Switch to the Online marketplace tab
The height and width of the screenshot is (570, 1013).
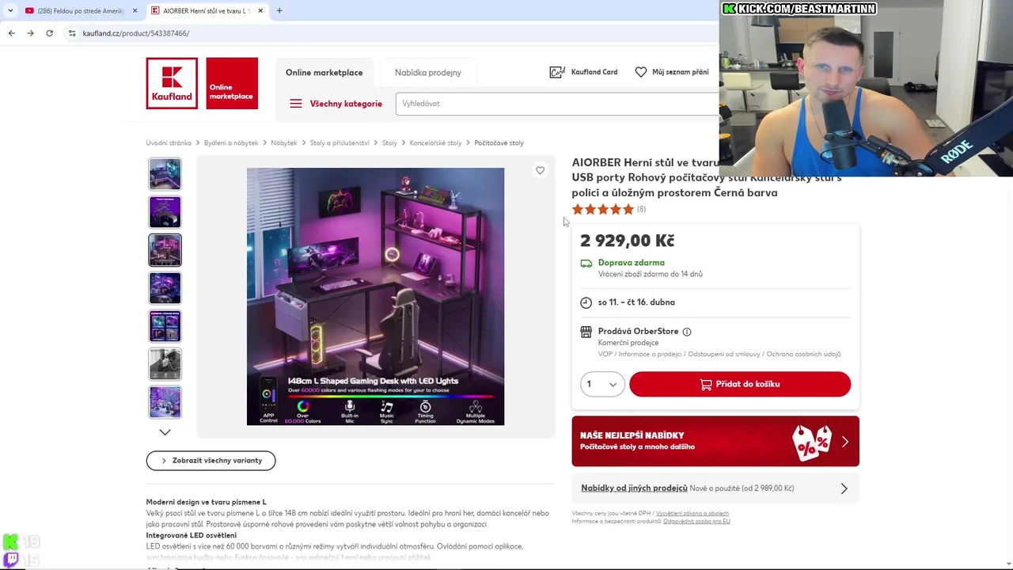pyautogui.click(x=324, y=72)
